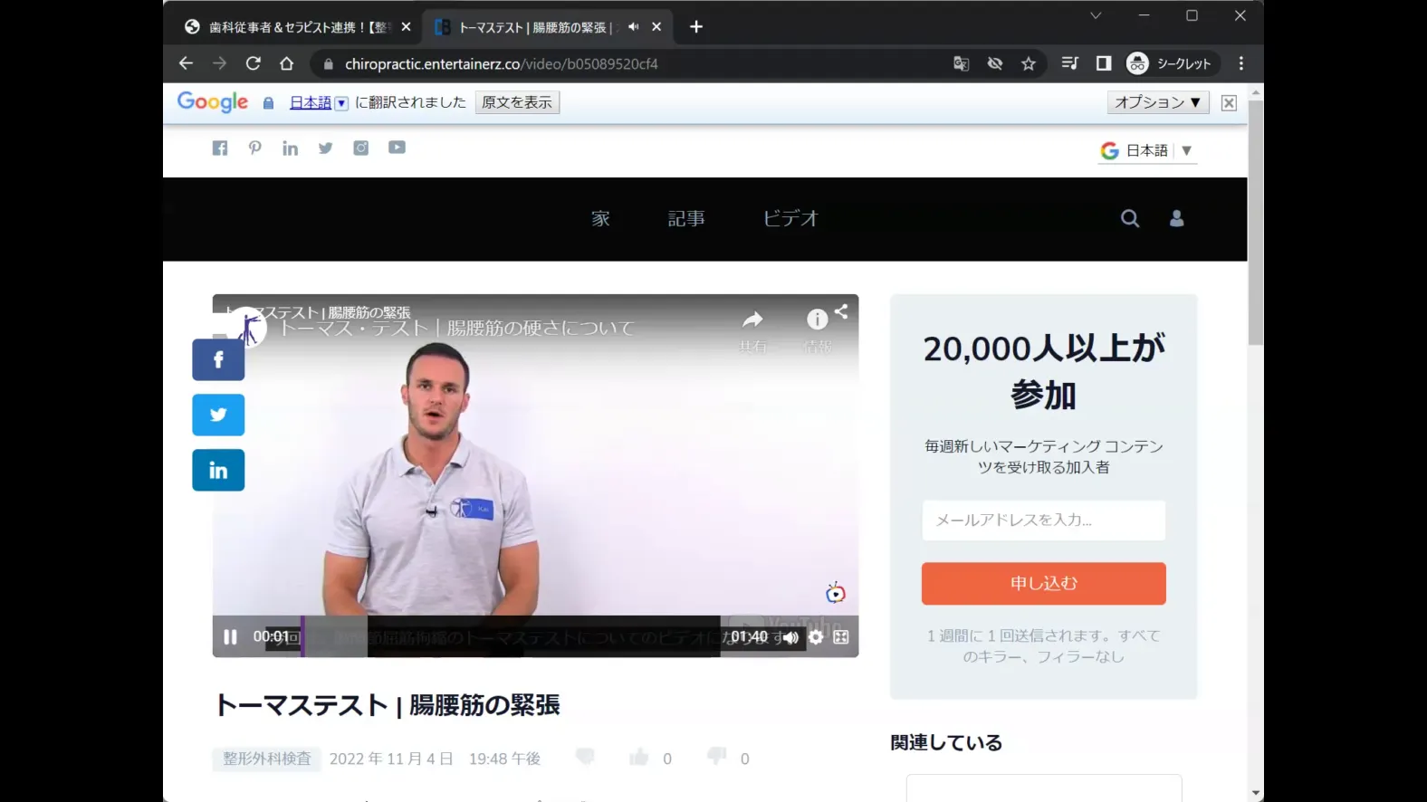
Task: Close the トーマステスト tab
Action: click(x=656, y=27)
